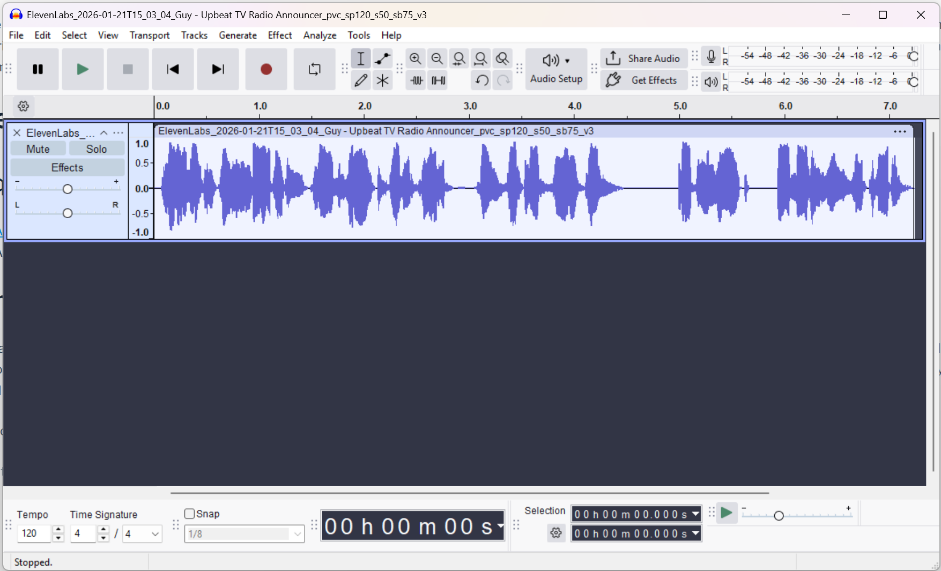Select the Draw pencil tool

[361, 80]
